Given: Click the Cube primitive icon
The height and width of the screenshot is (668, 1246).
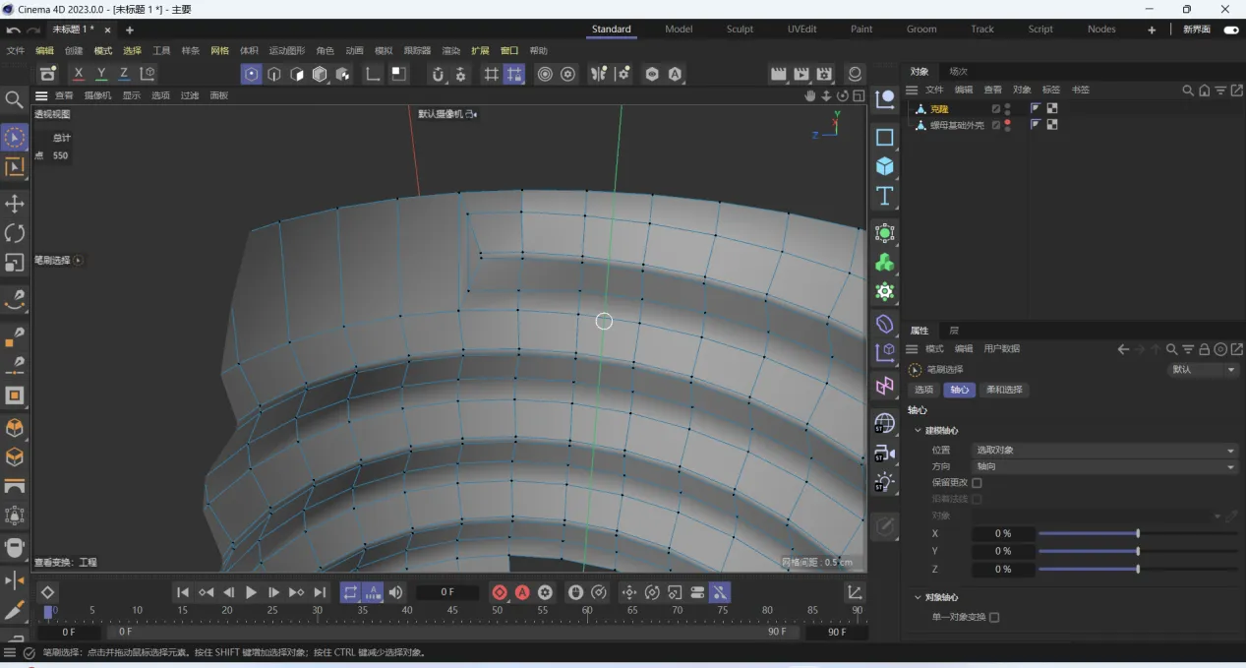Looking at the screenshot, I should tap(884, 166).
